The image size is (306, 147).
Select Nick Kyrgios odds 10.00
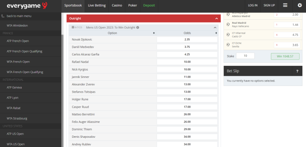click(187, 69)
